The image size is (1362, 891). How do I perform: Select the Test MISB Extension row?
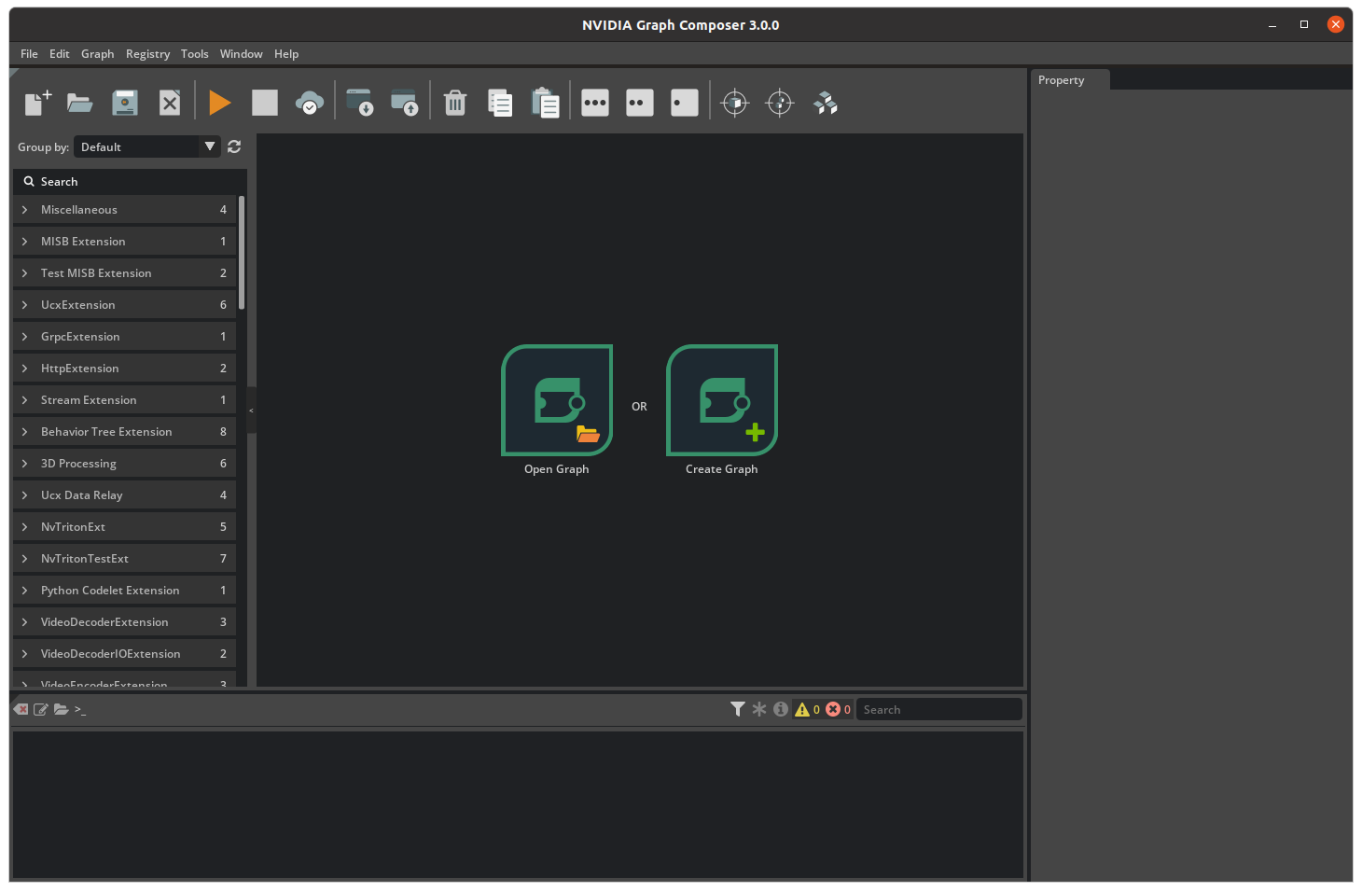tap(125, 273)
